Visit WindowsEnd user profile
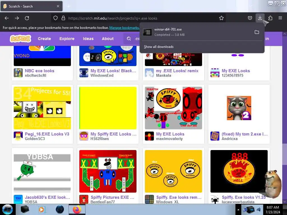Screen dimensions: 287x215 [102, 75]
